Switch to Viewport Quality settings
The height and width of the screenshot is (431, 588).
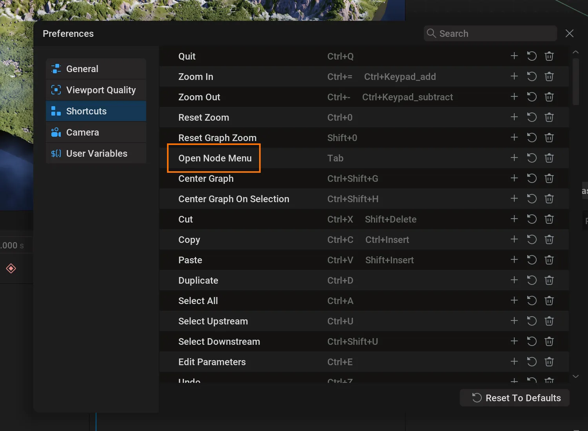tap(96, 90)
